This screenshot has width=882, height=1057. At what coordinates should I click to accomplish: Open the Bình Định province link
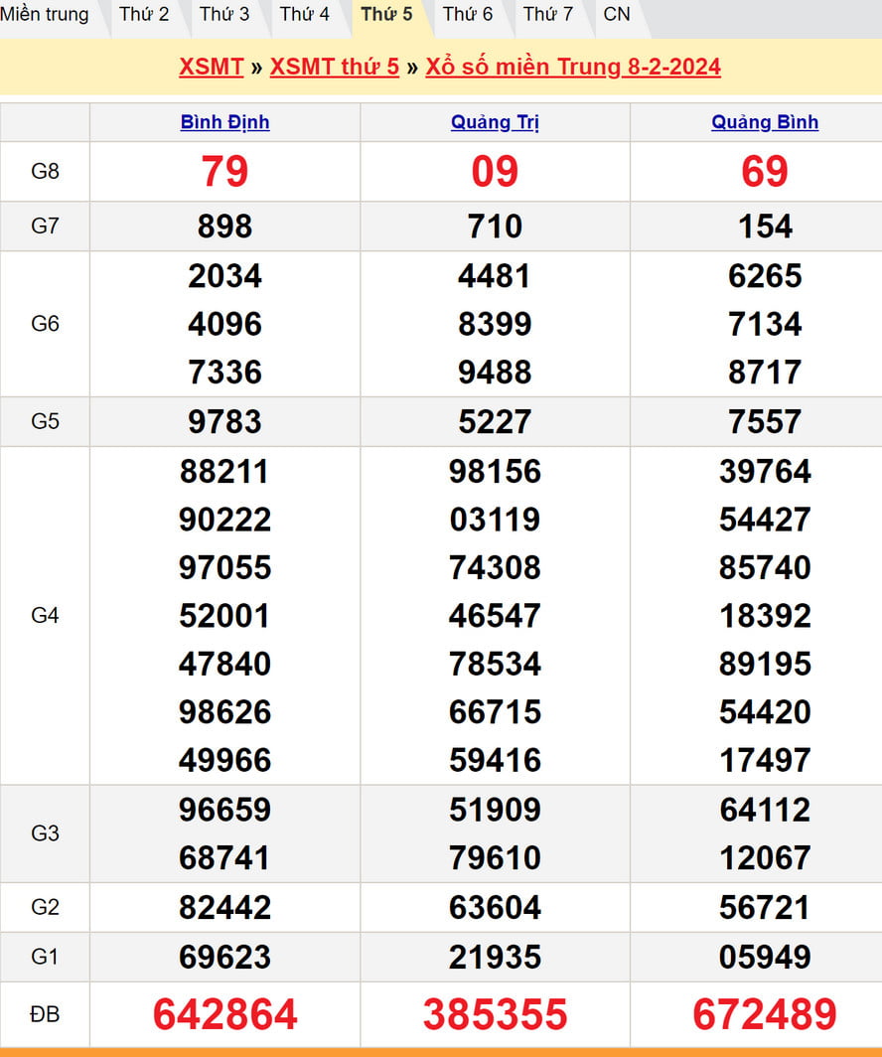tap(224, 122)
